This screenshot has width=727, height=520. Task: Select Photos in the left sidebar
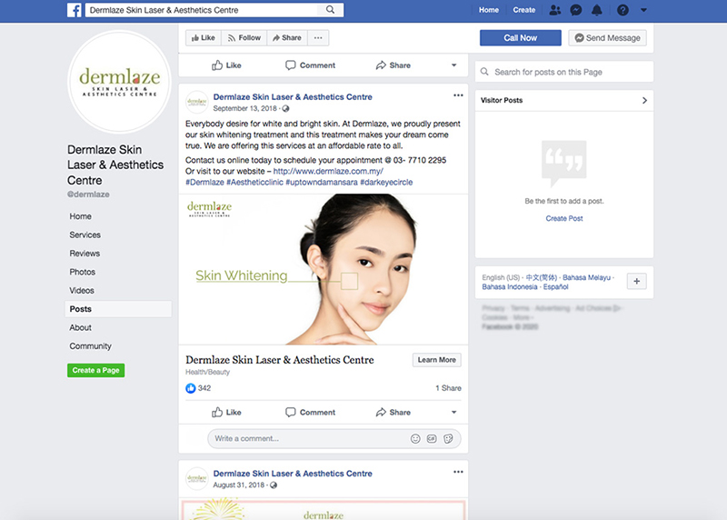click(82, 272)
